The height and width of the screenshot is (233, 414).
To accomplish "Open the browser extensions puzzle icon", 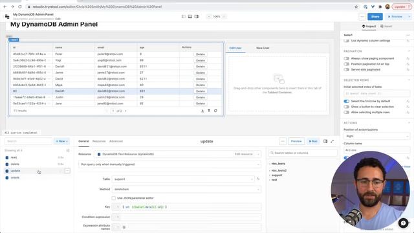I will click(x=380, y=6).
